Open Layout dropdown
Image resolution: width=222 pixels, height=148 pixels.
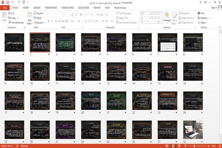[x=39, y=13]
